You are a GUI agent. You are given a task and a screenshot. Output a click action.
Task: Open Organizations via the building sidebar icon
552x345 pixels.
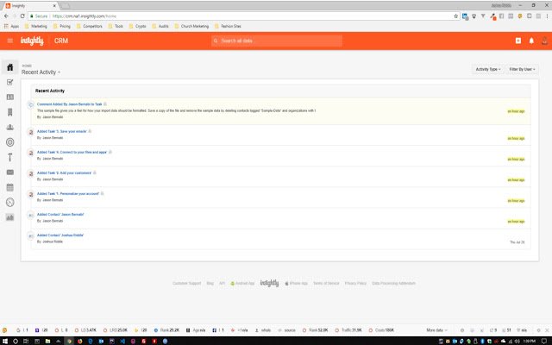pyautogui.click(x=9, y=112)
